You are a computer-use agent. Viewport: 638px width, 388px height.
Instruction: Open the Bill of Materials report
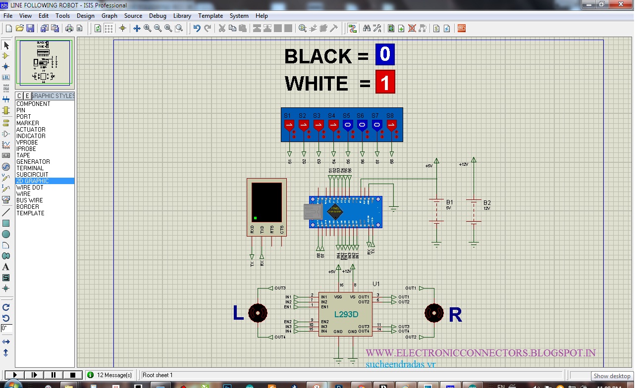(435, 28)
